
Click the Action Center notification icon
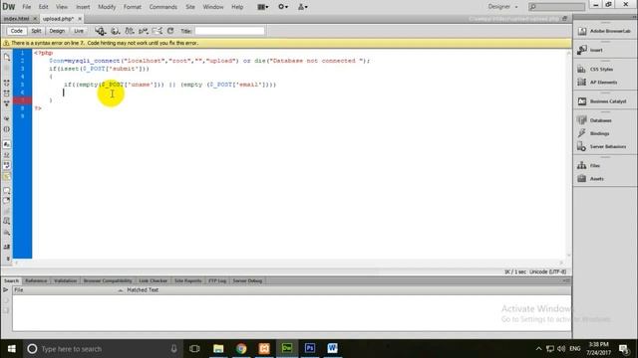[624, 349]
